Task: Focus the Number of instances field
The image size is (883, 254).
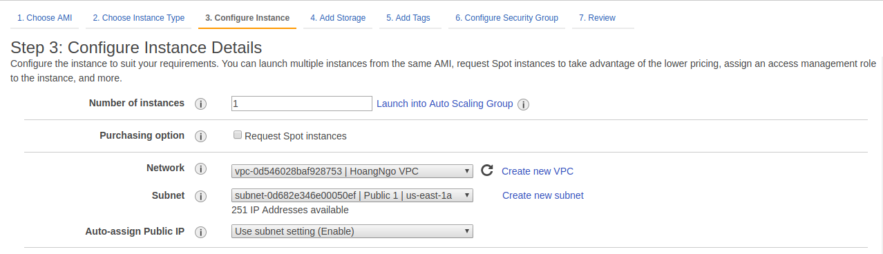Action: pos(302,104)
